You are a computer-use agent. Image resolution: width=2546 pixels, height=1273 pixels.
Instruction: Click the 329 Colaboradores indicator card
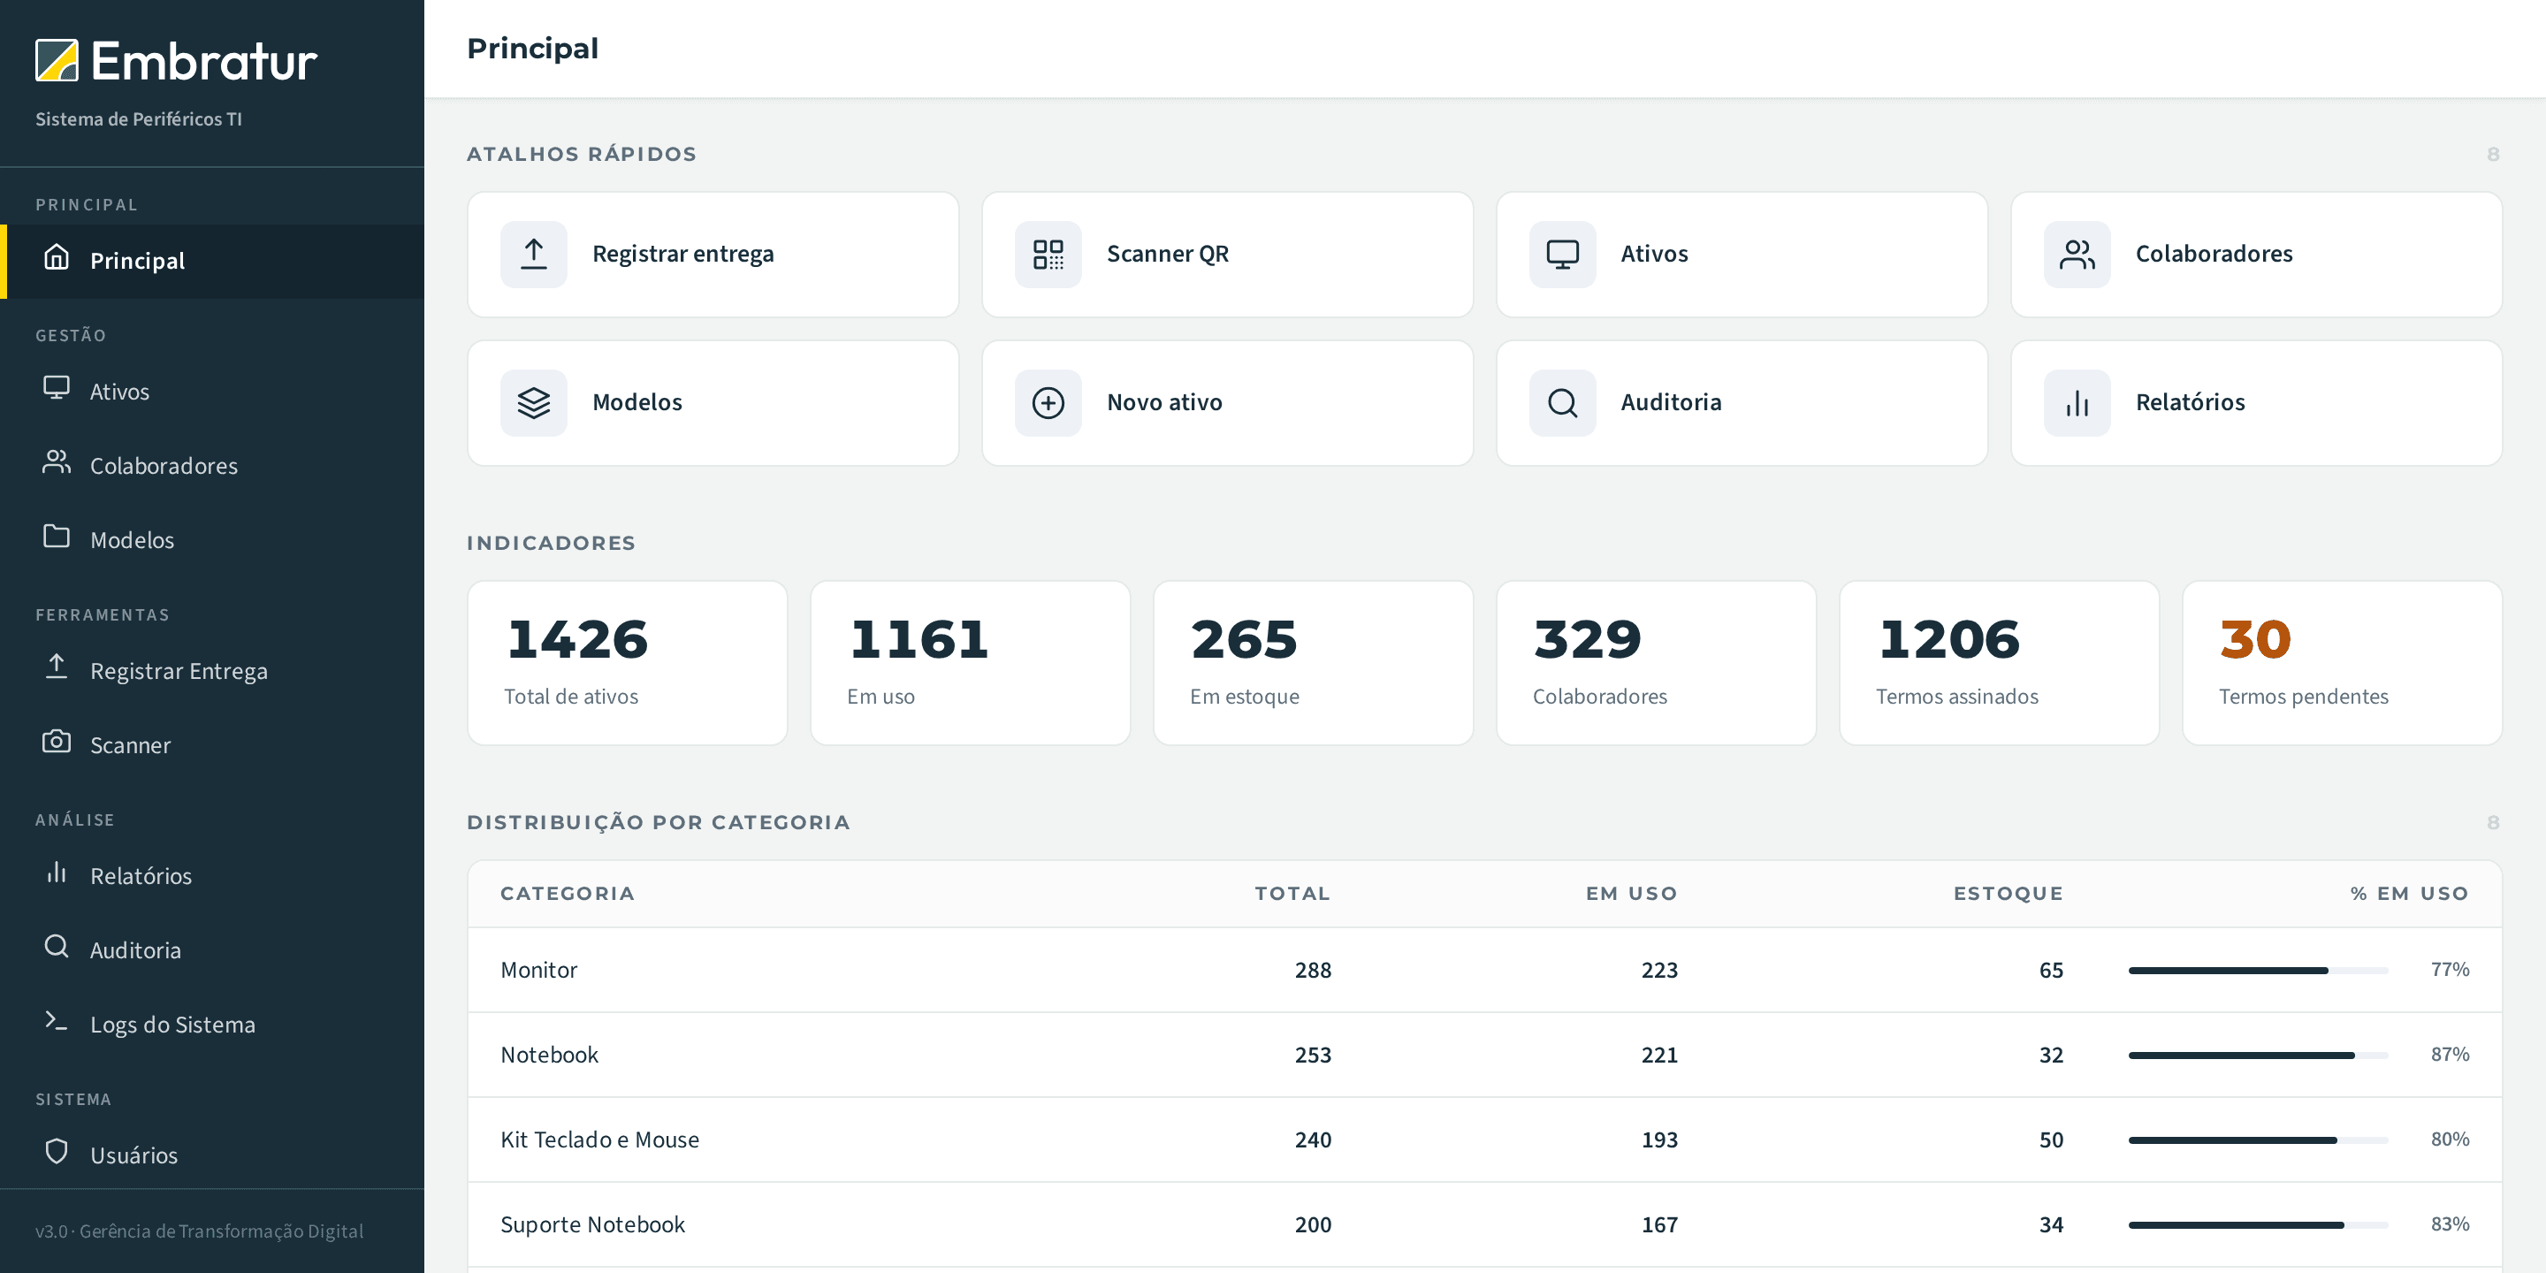1657,662
